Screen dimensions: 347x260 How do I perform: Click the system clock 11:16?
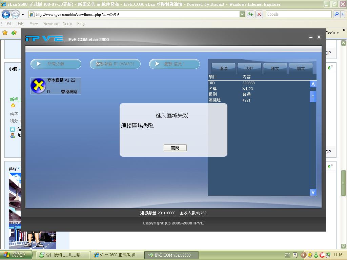tap(338, 255)
